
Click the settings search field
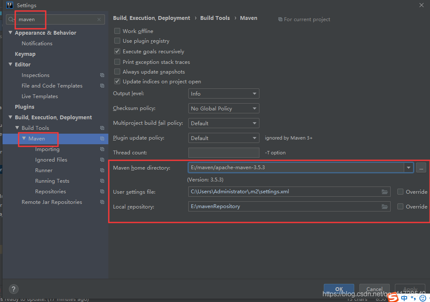pos(55,19)
